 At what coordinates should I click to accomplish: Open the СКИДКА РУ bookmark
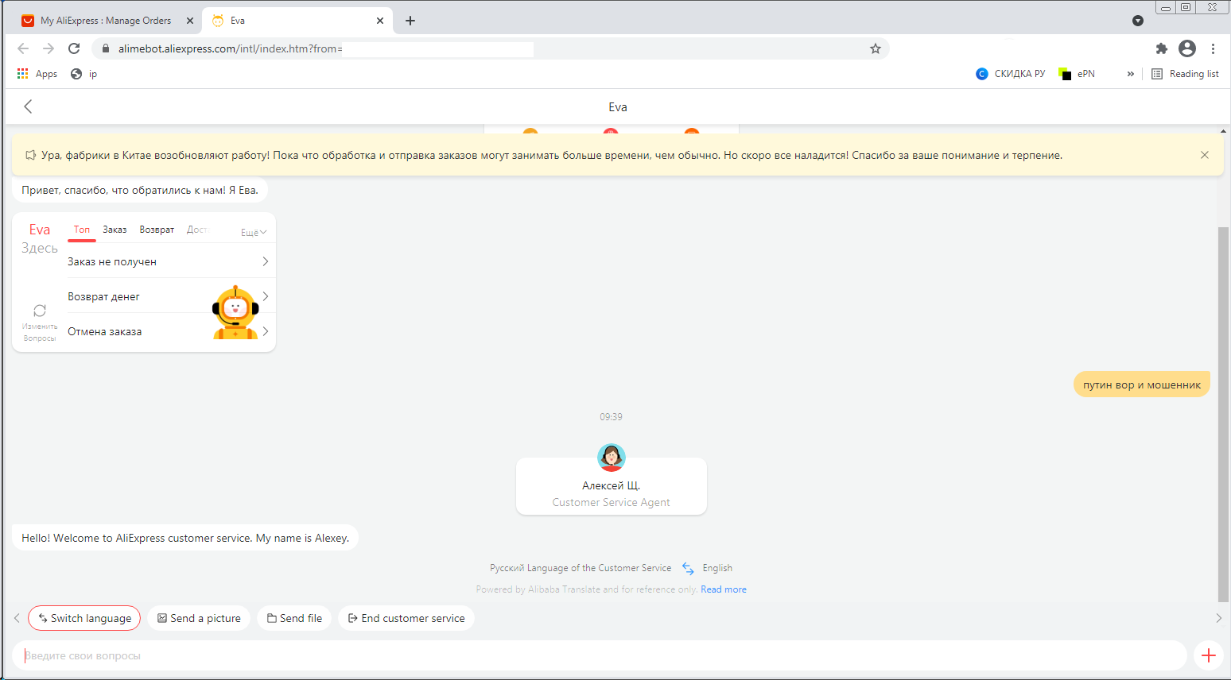tap(1011, 74)
